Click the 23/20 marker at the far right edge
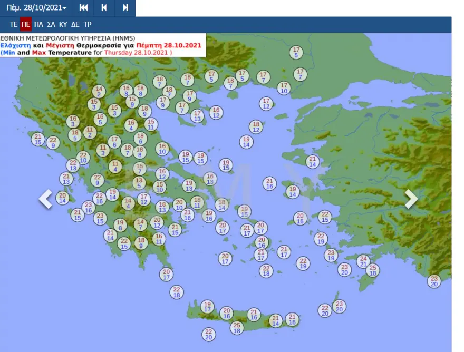464x352 pixels. click(434, 281)
